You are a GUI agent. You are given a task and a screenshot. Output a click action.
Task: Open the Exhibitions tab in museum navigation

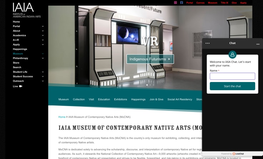[x=120, y=99]
